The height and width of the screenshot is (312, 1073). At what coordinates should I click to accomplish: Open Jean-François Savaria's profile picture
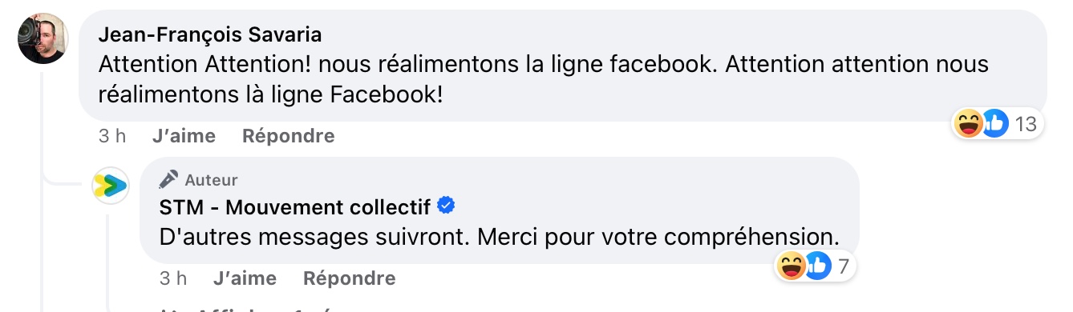43,38
